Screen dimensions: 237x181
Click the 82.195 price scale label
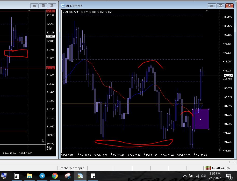point(228,17)
